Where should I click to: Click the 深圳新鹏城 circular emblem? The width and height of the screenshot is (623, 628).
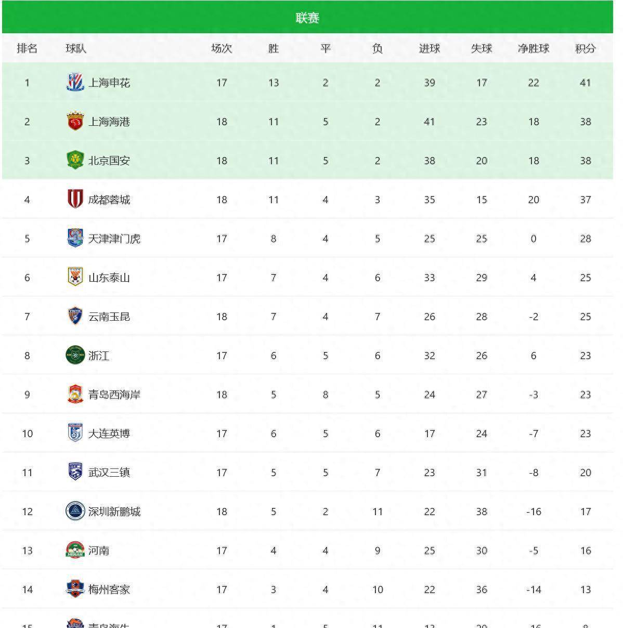coord(75,512)
